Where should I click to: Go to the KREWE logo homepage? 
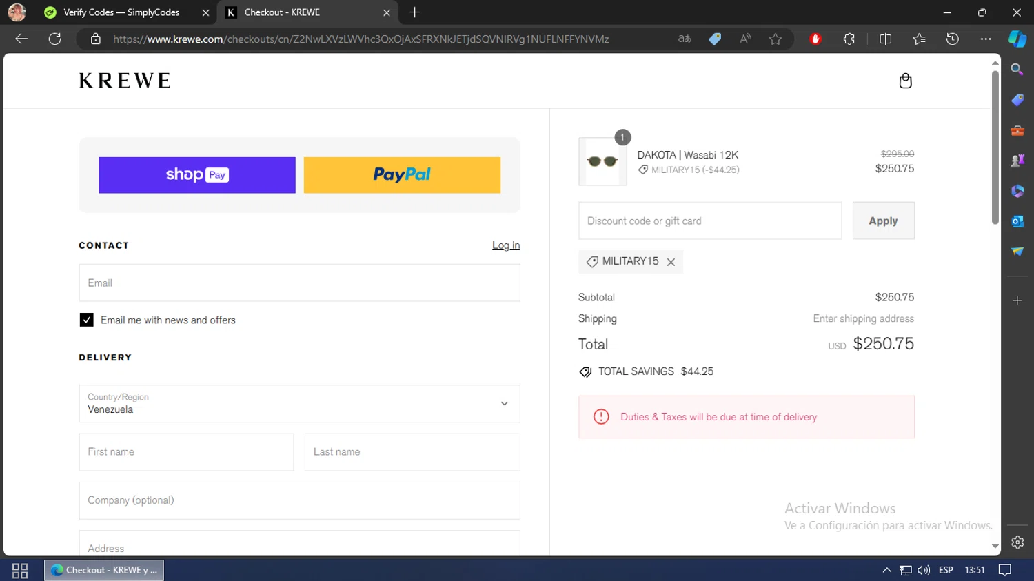125,81
